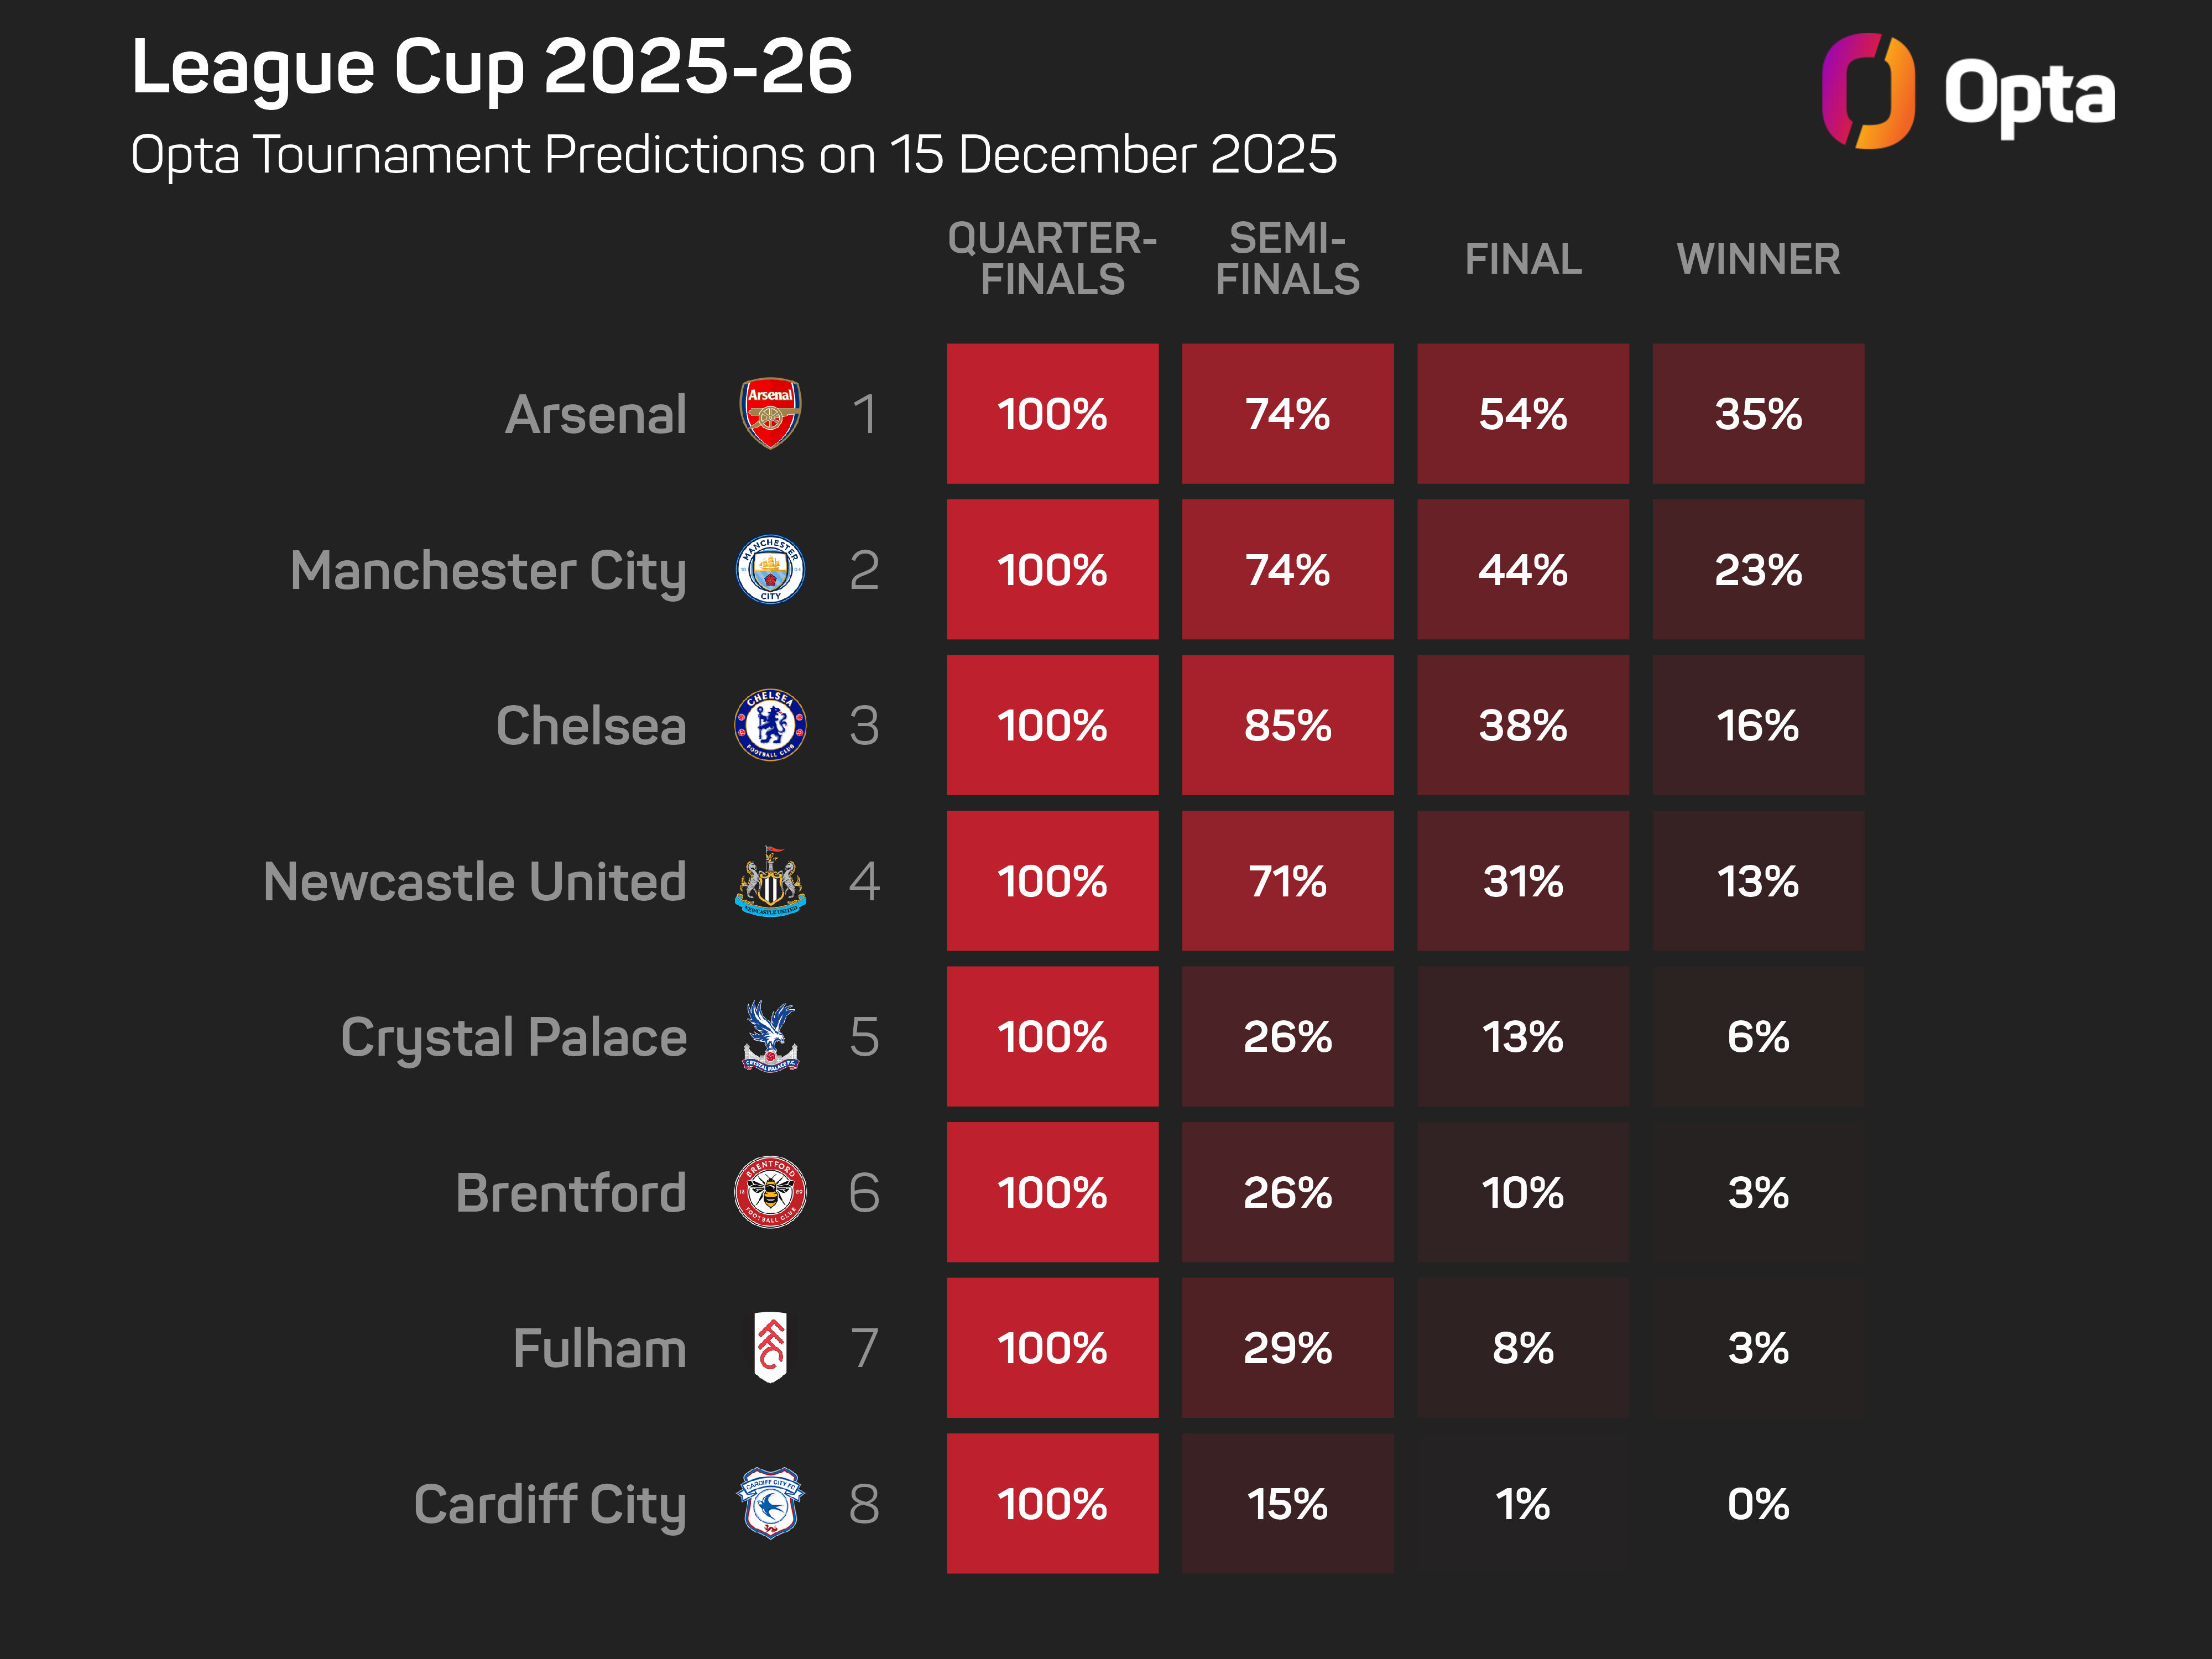2212x1659 pixels.
Task: Click the League Cup 2025-26 title
Action: click(491, 67)
